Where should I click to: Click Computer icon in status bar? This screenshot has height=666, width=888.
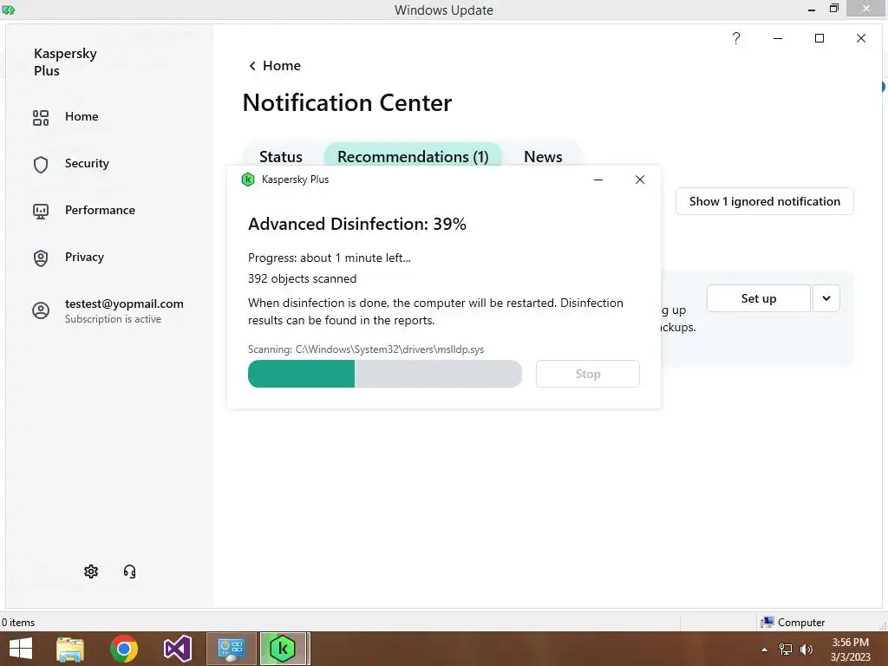(767, 623)
